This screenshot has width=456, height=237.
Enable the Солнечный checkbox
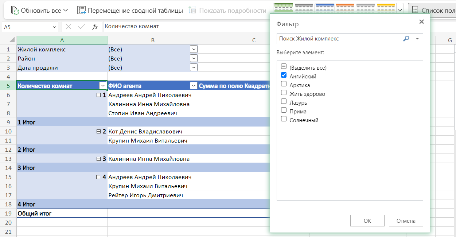coord(284,119)
